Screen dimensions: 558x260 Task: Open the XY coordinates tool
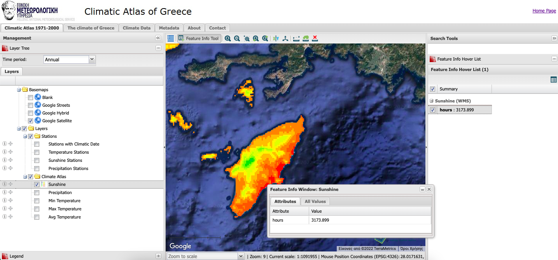276,38
